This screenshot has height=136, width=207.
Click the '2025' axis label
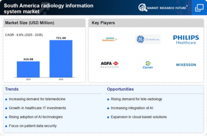tap(28, 79)
